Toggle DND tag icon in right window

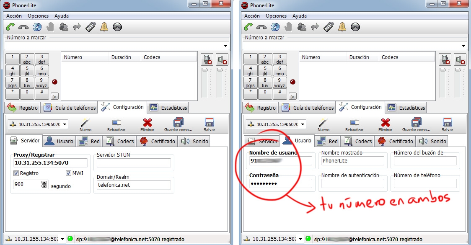[x=329, y=27]
